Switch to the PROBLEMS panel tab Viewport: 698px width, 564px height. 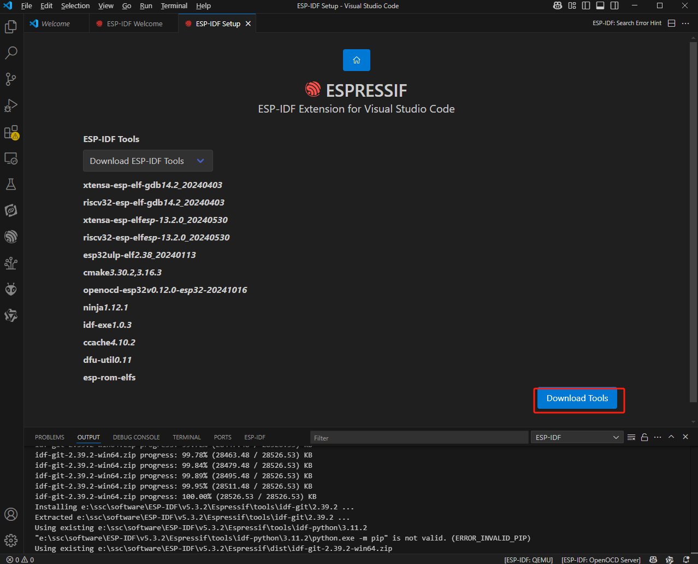tap(50, 437)
